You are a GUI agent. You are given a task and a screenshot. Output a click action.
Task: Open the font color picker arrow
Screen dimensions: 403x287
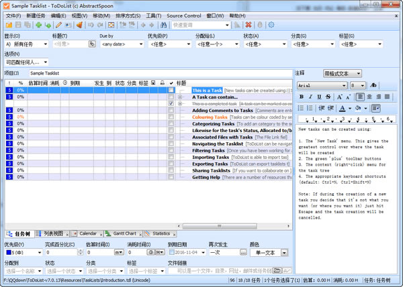pyautogui.click(x=350, y=107)
